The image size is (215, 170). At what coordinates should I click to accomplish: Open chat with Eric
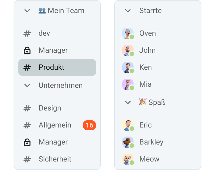click(145, 125)
